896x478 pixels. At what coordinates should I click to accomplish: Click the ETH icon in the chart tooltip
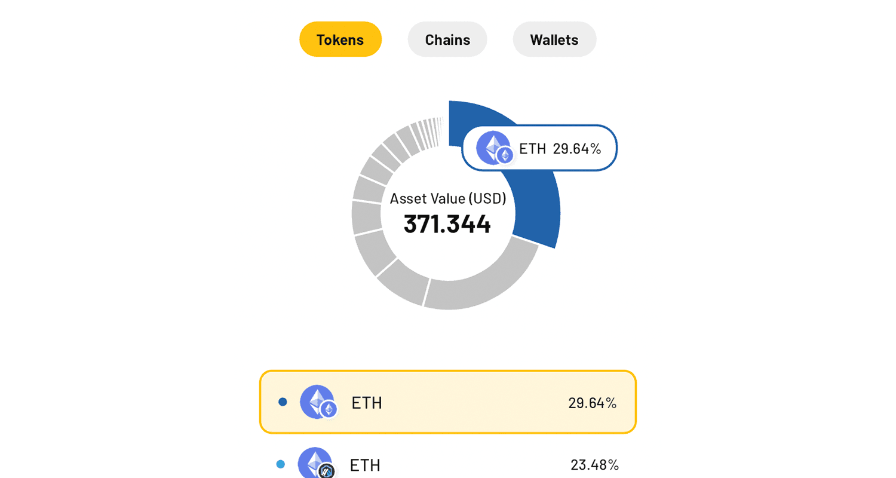point(493,147)
